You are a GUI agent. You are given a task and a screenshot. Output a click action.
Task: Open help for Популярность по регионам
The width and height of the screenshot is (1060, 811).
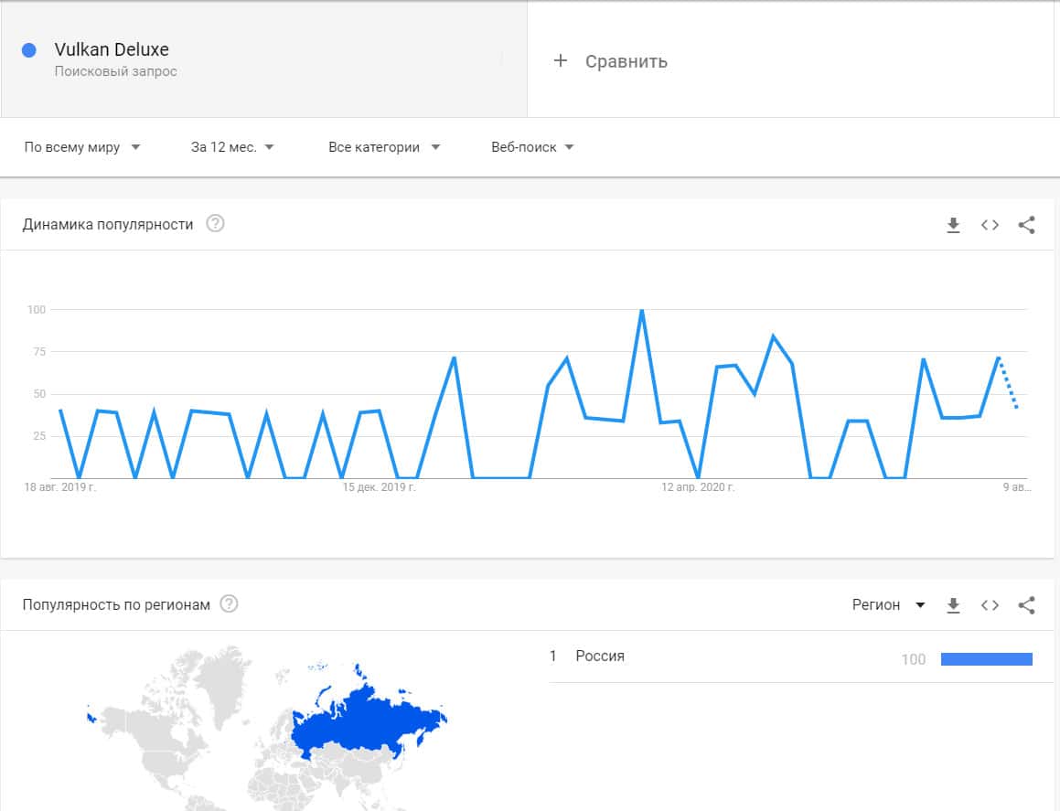point(230,603)
